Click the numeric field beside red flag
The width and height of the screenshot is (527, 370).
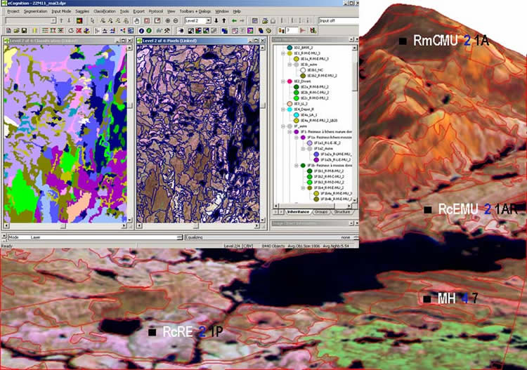tap(292, 31)
